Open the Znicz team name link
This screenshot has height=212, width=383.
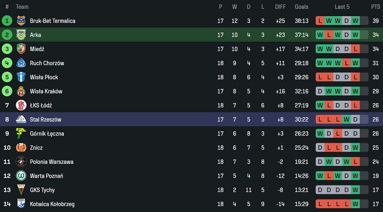36,148
